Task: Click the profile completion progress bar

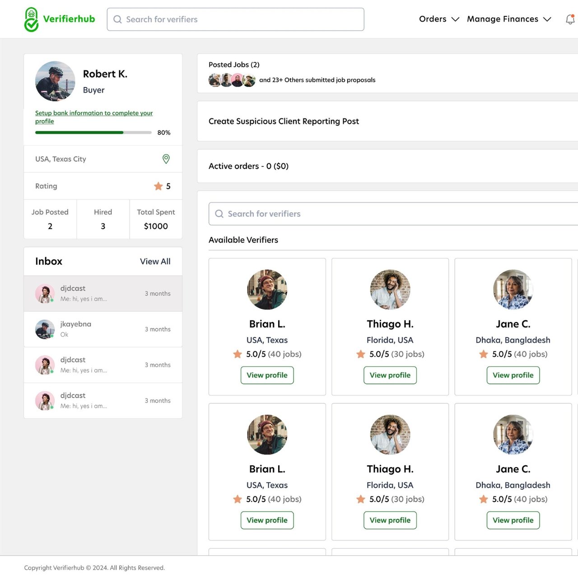Action: [93, 133]
